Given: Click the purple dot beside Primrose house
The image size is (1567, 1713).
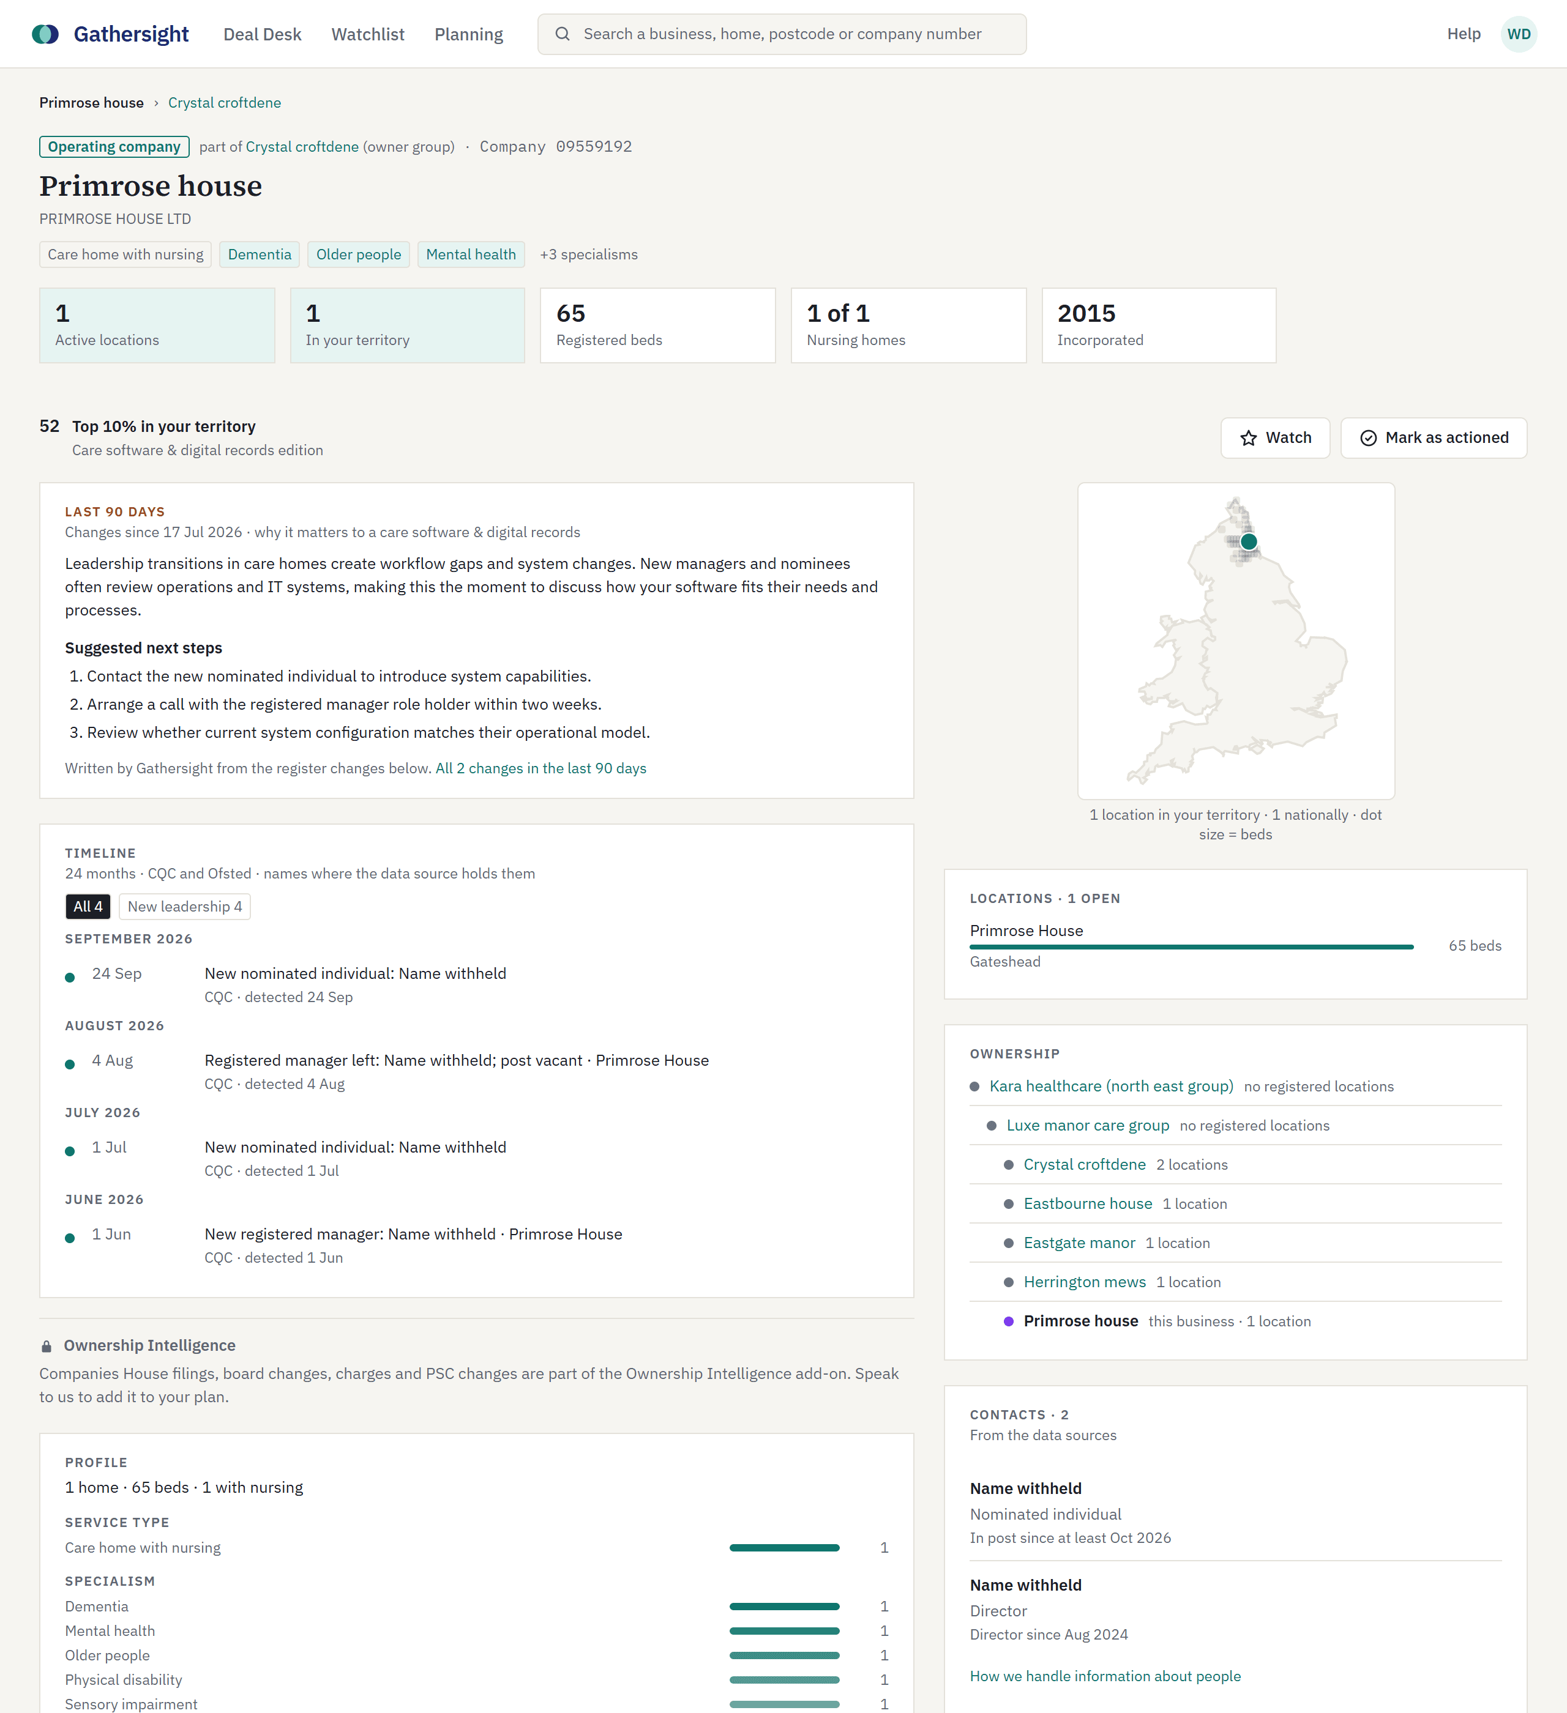Looking at the screenshot, I should [1008, 1321].
